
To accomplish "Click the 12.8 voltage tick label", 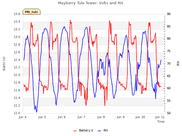I will click(x=17, y=45).
